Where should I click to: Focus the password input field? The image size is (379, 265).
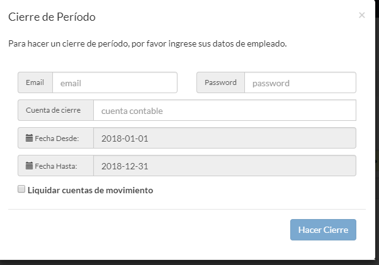[300, 82]
